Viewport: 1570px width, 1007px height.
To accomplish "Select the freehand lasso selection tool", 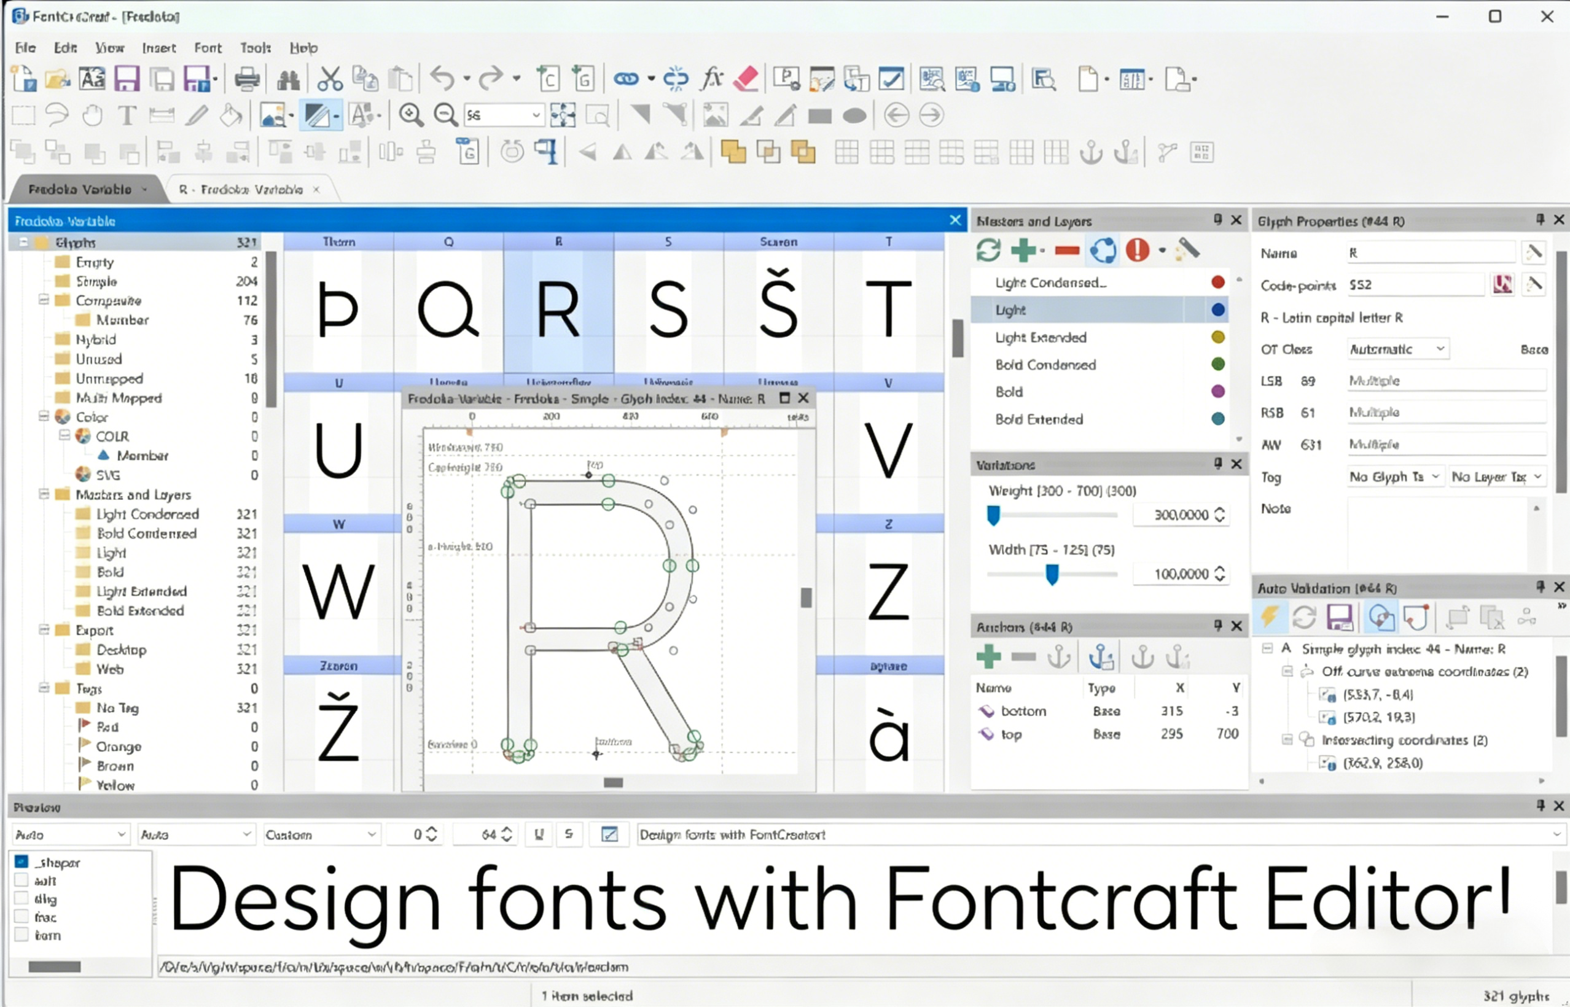I will pyautogui.click(x=58, y=114).
